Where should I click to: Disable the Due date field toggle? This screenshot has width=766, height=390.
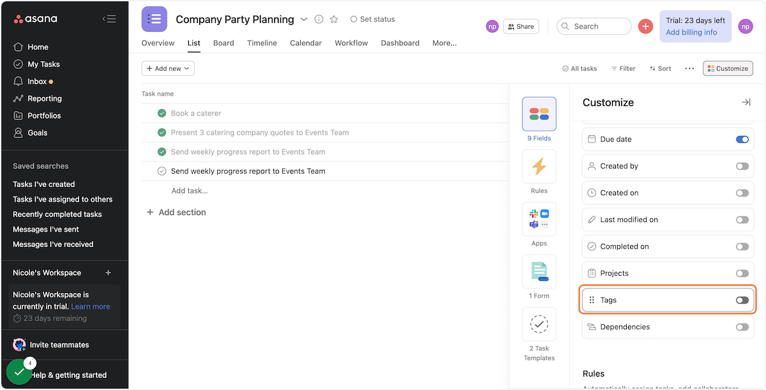[742, 139]
